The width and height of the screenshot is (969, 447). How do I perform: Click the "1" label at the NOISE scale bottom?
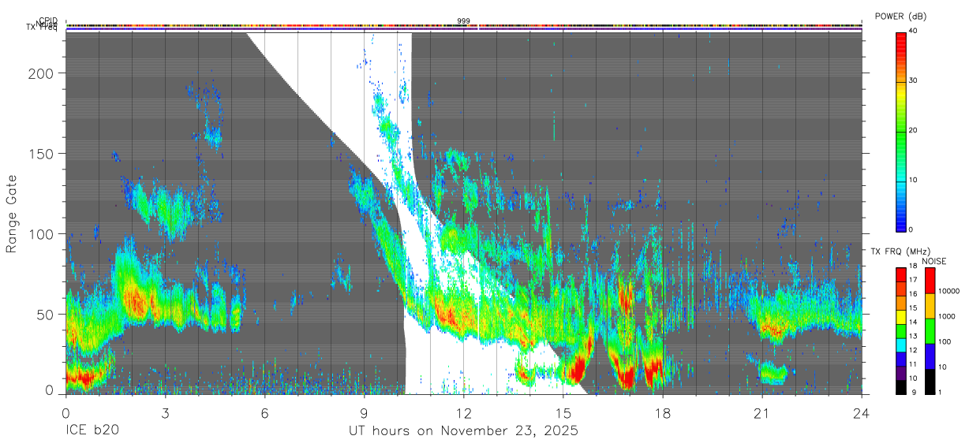coord(941,393)
